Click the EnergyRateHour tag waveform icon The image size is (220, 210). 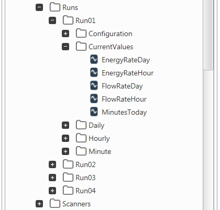pyautogui.click(x=94, y=73)
